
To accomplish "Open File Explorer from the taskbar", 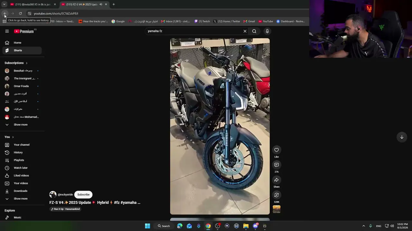I will (x=246, y=226).
